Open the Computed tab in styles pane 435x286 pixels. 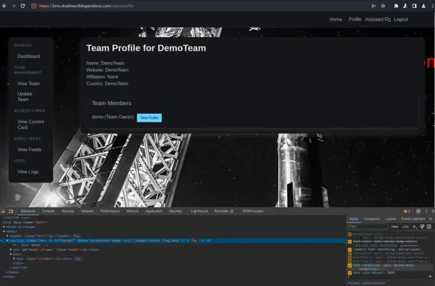[x=371, y=219]
